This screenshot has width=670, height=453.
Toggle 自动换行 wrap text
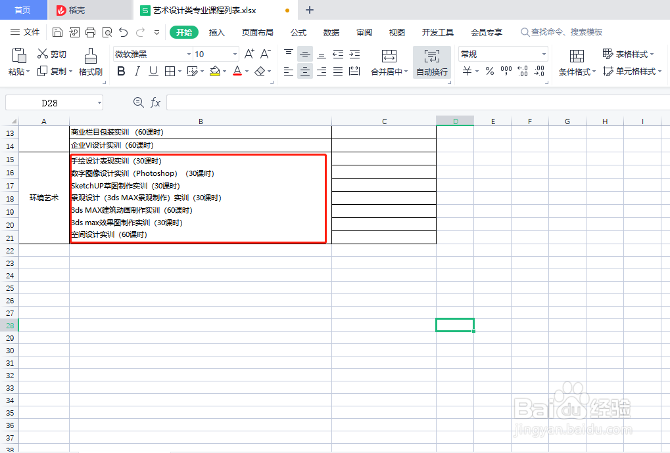[x=433, y=63]
